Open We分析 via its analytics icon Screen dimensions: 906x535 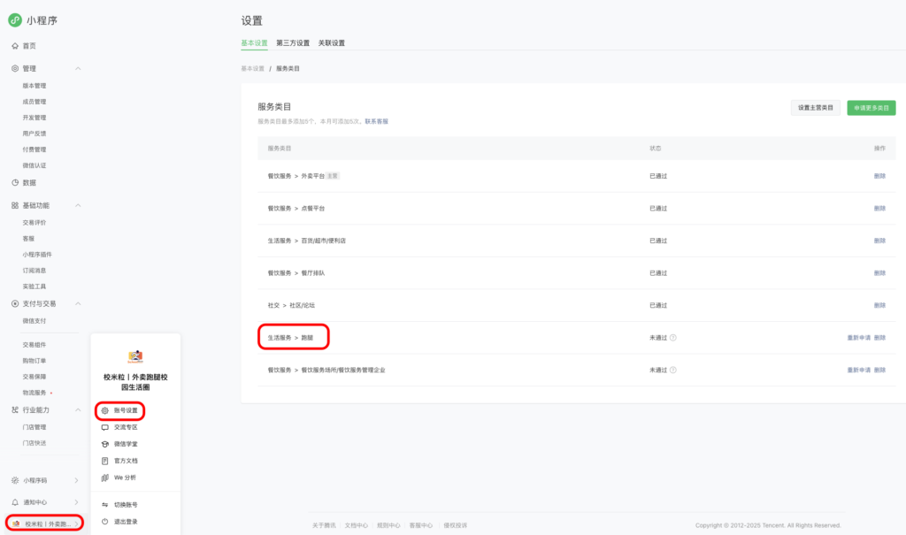pyautogui.click(x=104, y=478)
